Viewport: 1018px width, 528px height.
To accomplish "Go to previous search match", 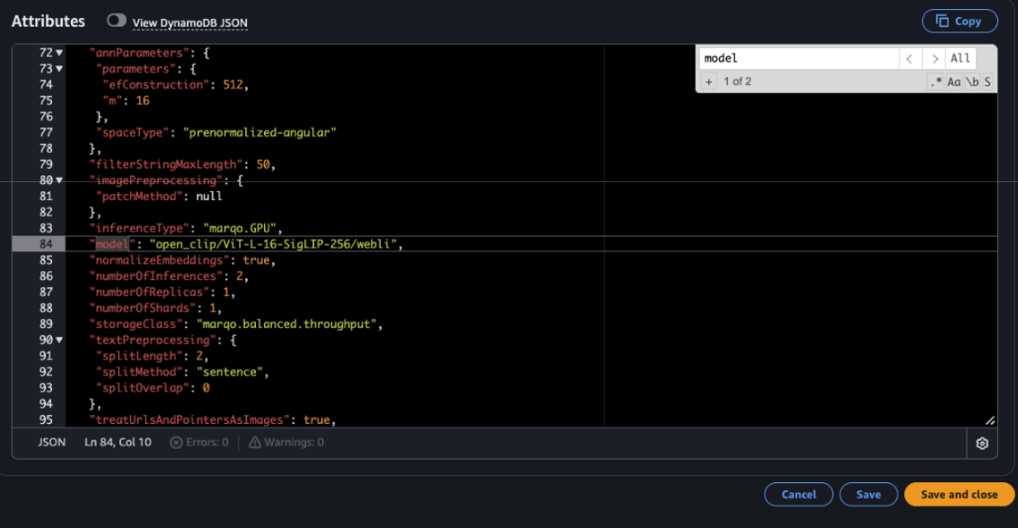I will (x=910, y=58).
